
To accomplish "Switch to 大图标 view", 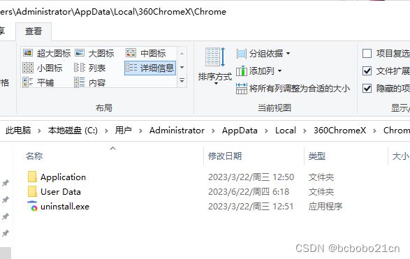I will (x=94, y=53).
